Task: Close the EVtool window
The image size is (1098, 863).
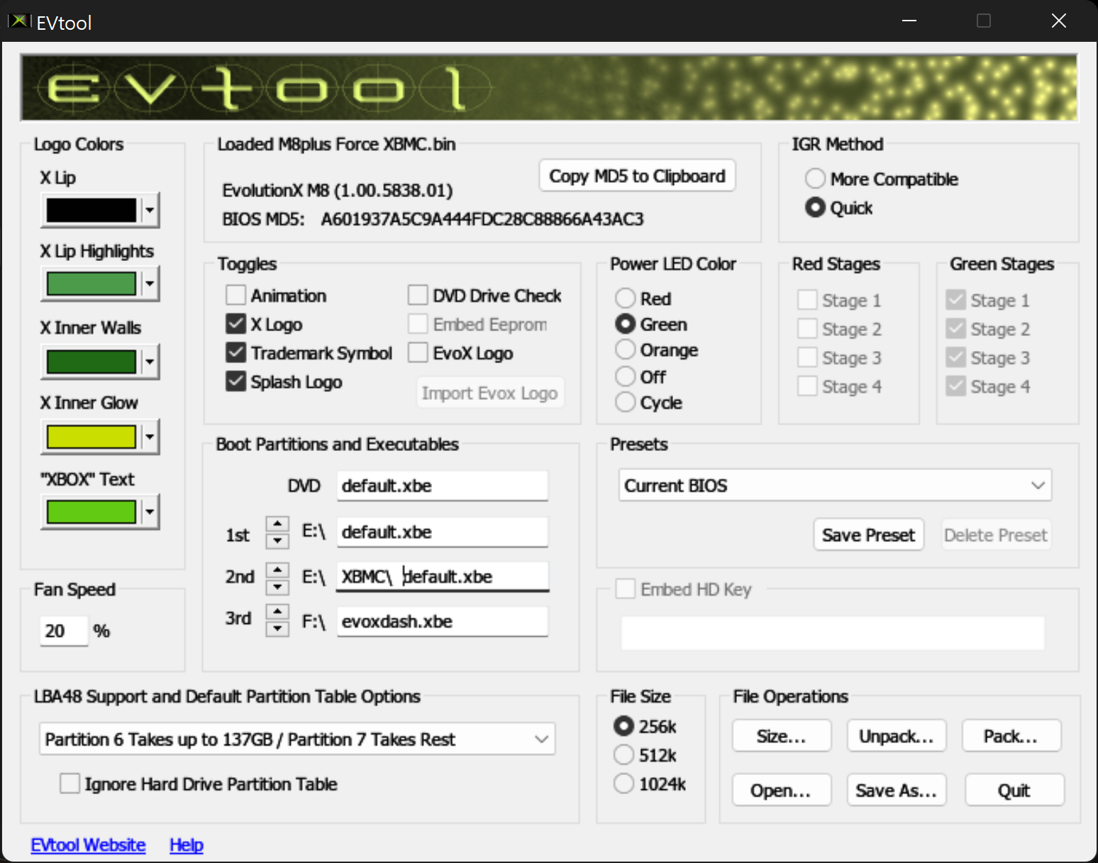Action: click(1059, 21)
